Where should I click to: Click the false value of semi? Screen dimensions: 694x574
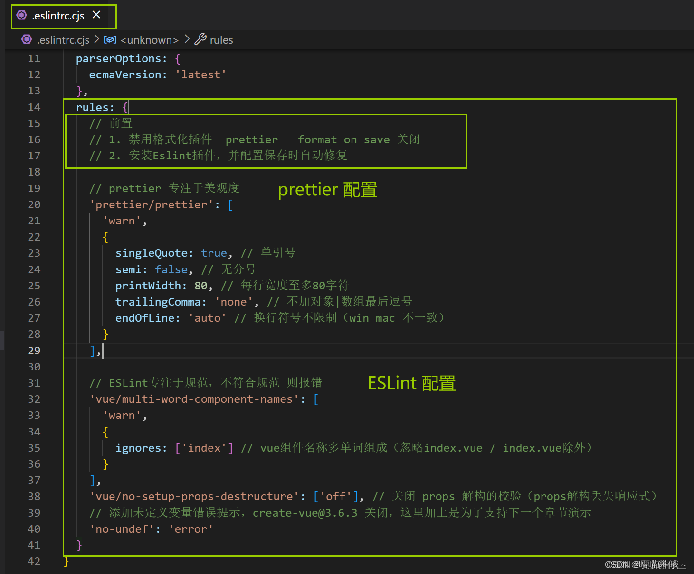[x=171, y=269]
